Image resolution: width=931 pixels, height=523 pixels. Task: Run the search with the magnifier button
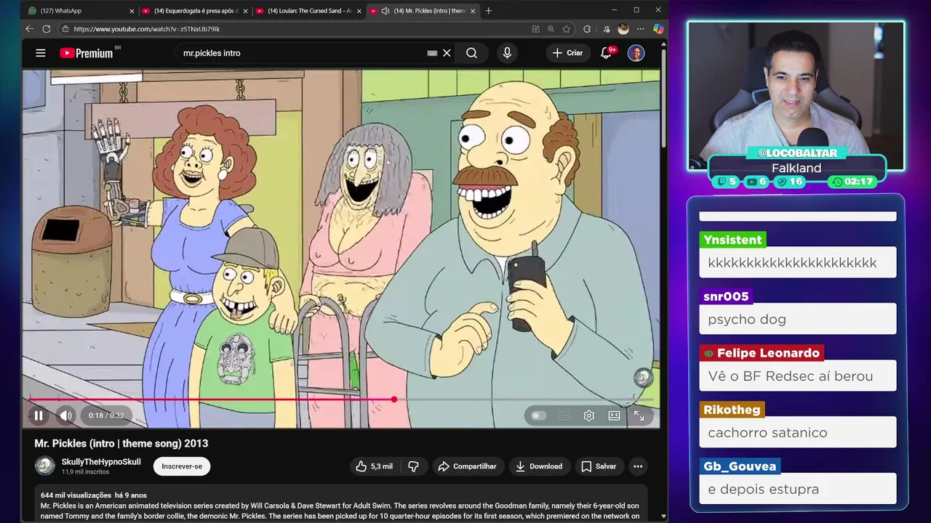point(471,53)
